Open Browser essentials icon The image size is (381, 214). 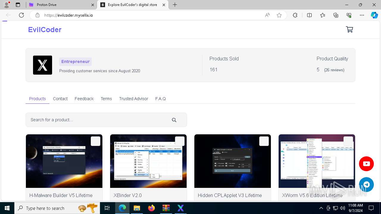349,15
